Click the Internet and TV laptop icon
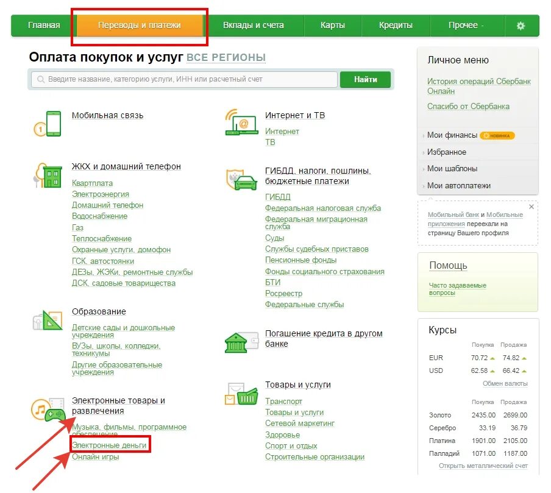The image size is (551, 493). tap(241, 122)
